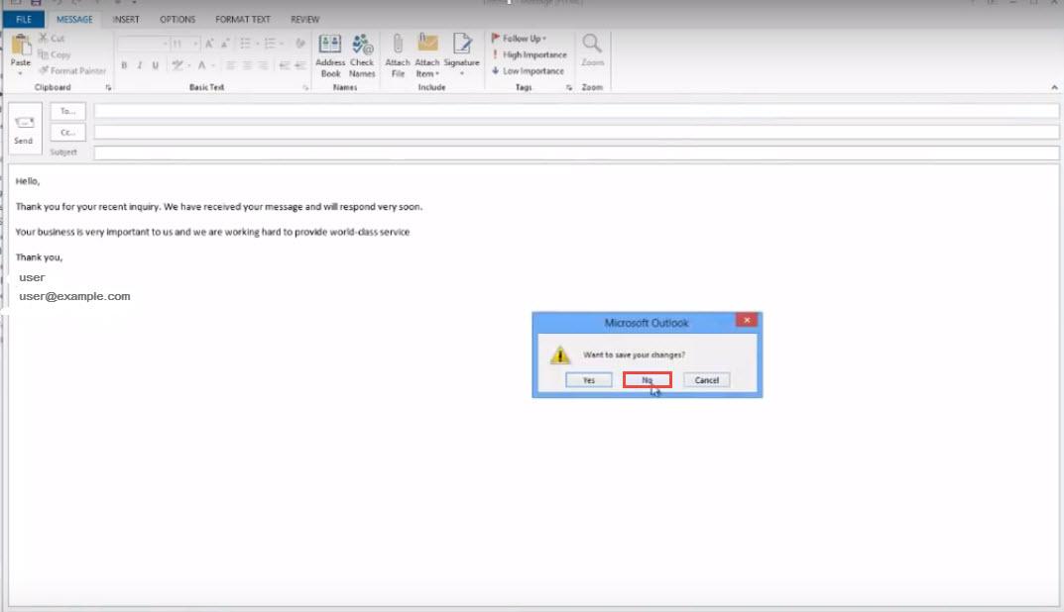
Task: Open the FORMAT TEXT tab
Action: 241,19
